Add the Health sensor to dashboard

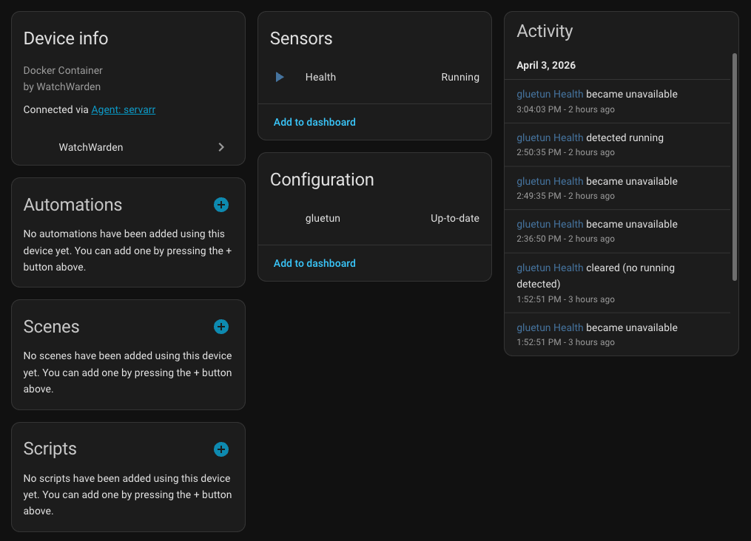[x=314, y=121]
